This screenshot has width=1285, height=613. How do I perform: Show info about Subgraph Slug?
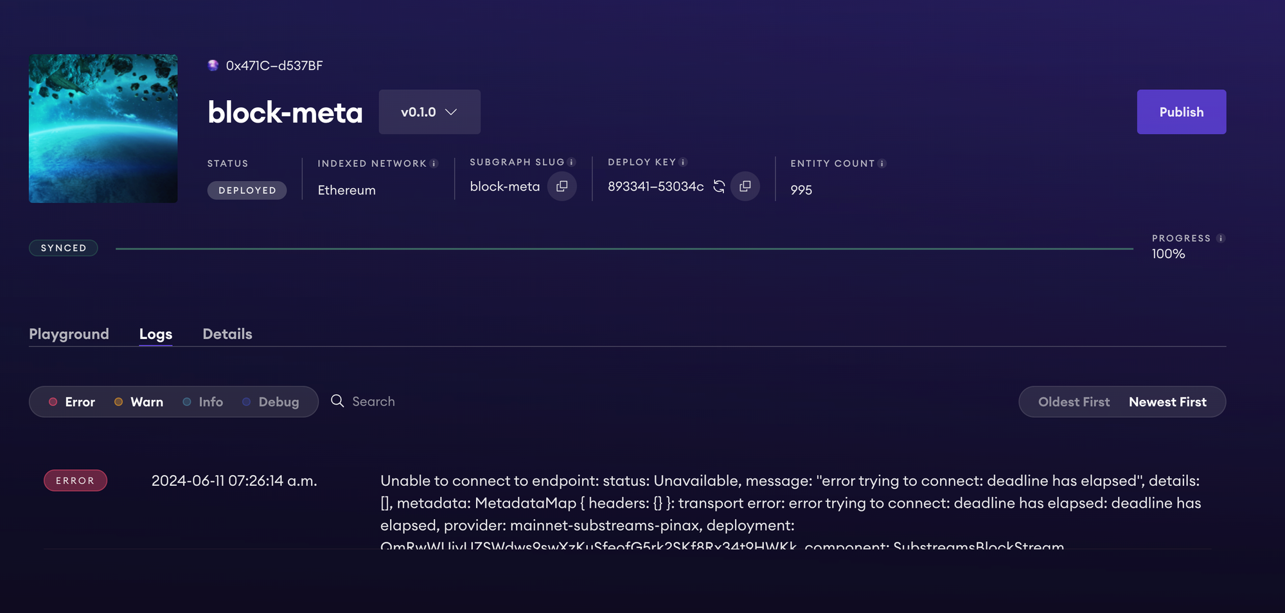tap(571, 162)
